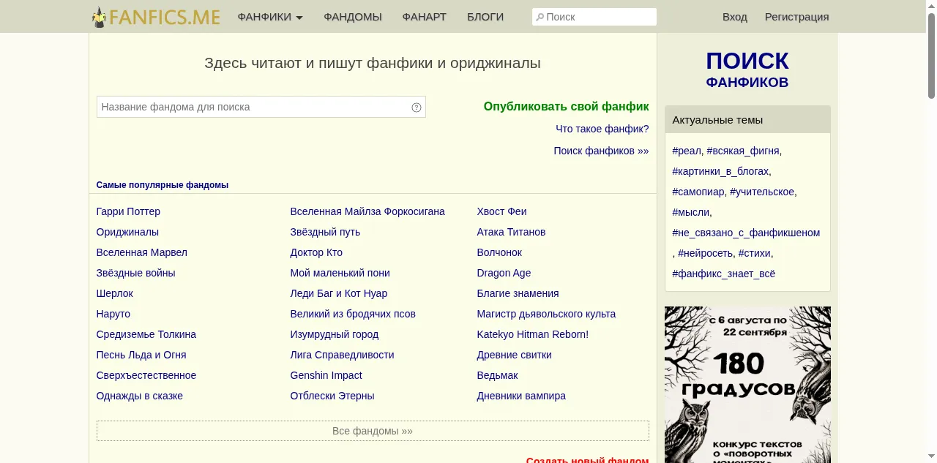Open the ФАНДОМЫ menu item
This screenshot has width=937, height=463.
(x=353, y=17)
